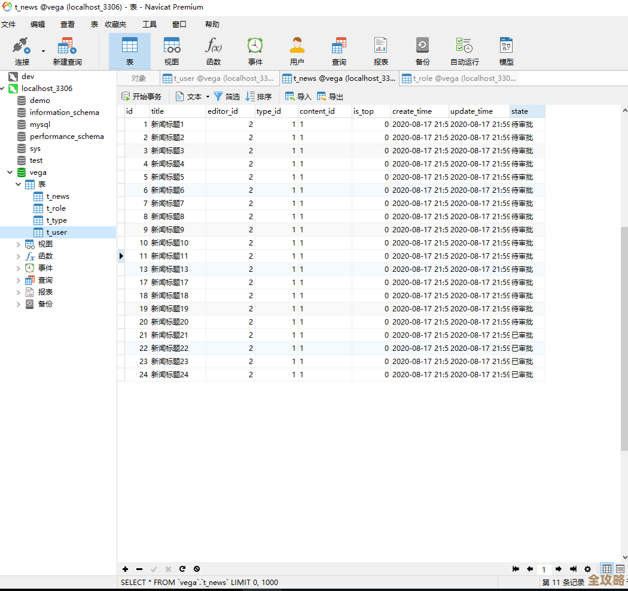Switch to the t_user @vega tab
Screen dimensions: 628x591
(x=219, y=78)
